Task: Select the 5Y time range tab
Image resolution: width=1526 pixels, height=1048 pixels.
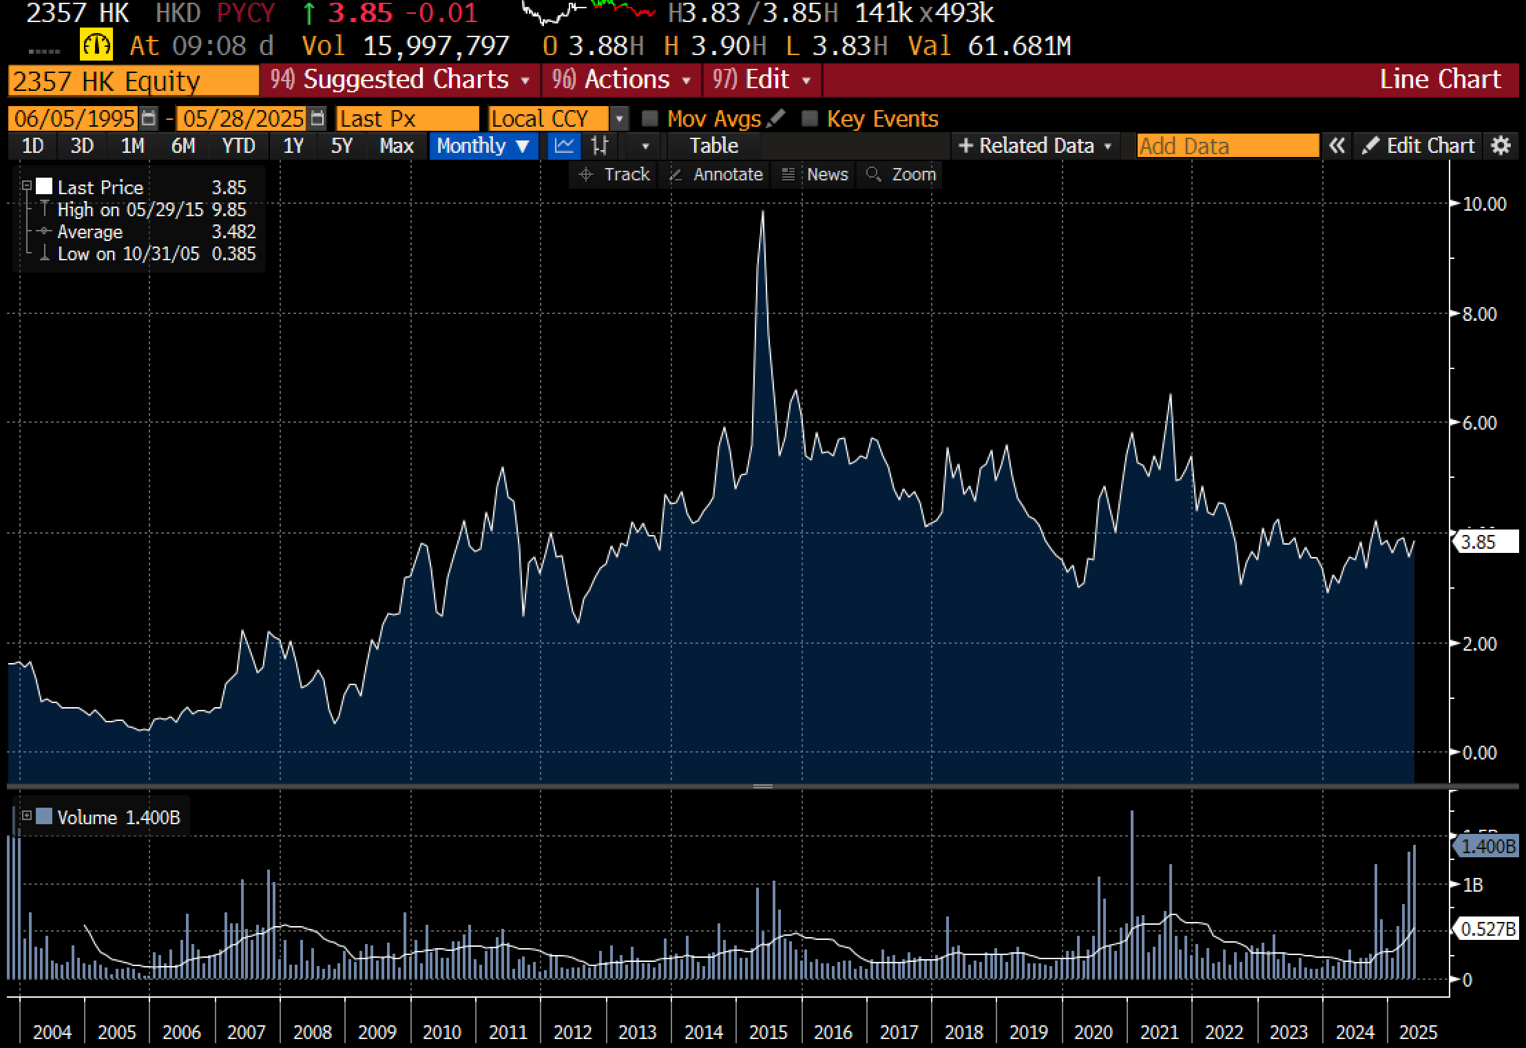Action: [x=342, y=145]
